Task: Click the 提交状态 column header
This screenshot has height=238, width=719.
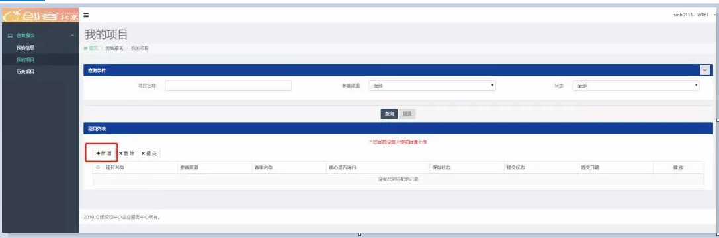Action: pyautogui.click(x=515, y=167)
